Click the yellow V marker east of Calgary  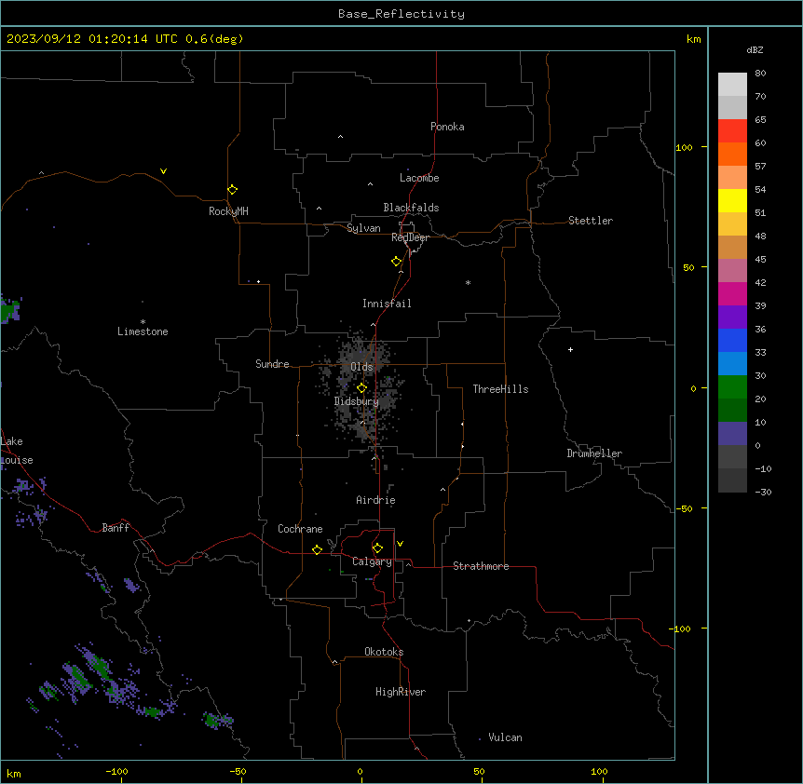pyautogui.click(x=400, y=544)
